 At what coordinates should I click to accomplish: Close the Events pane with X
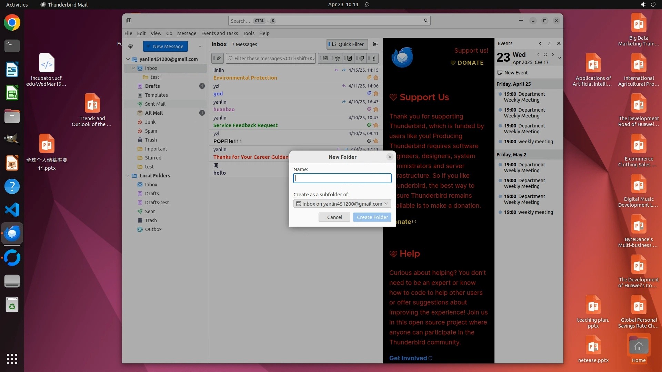(559, 43)
